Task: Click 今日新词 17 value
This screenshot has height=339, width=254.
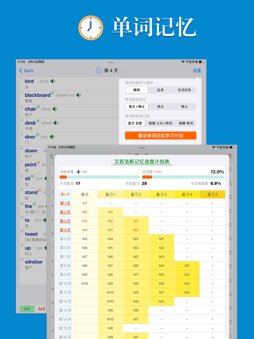Action: [x=78, y=183]
